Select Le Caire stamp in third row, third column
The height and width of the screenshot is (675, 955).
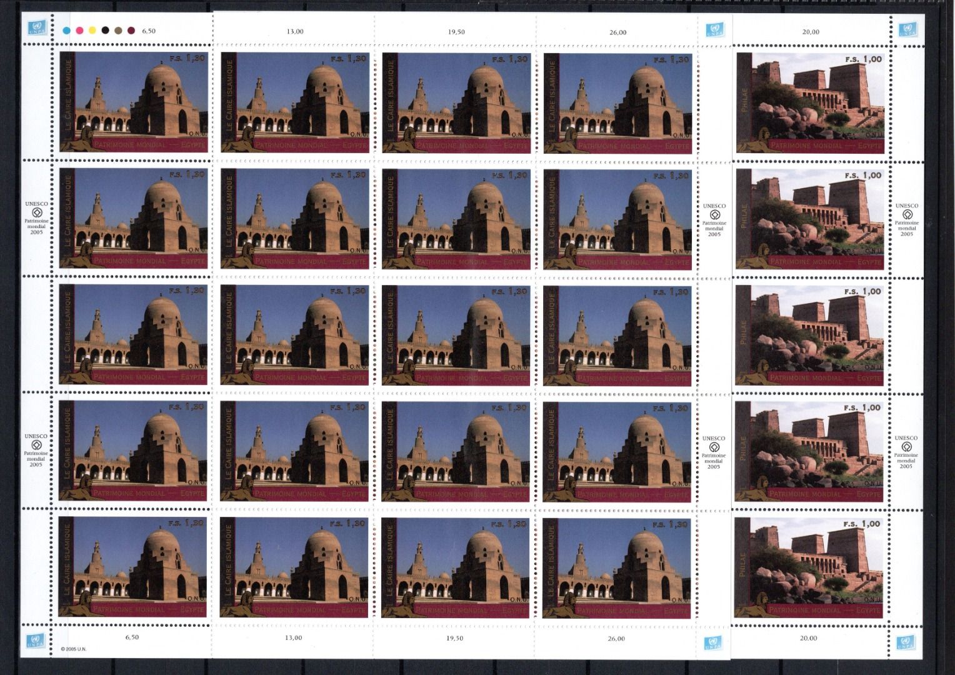456,336
